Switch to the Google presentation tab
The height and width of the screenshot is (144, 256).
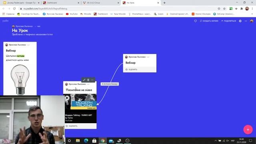(x=22, y=3)
